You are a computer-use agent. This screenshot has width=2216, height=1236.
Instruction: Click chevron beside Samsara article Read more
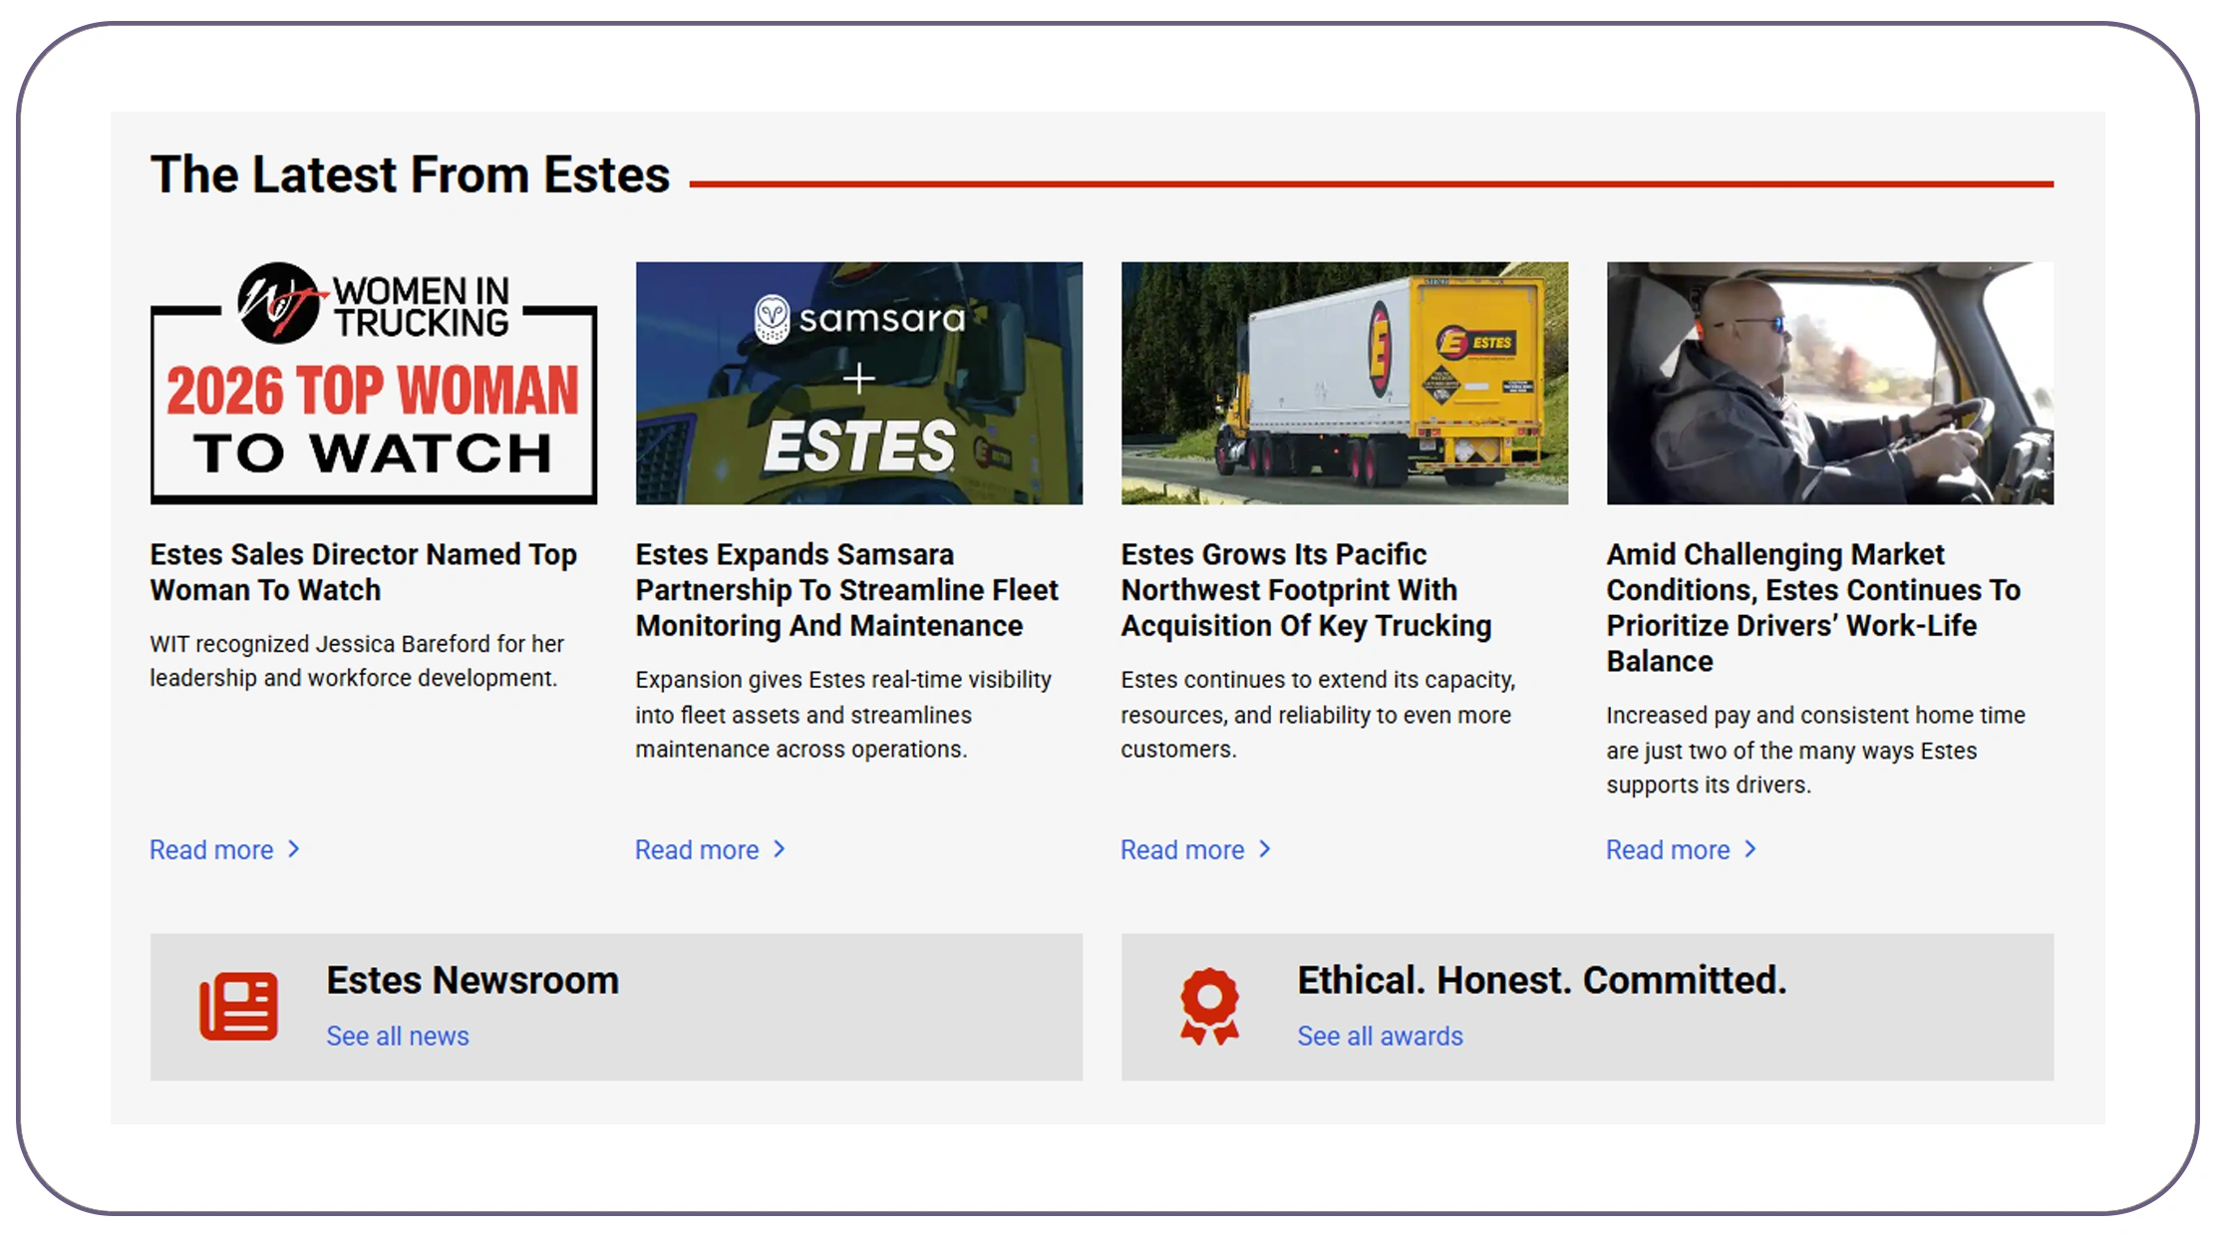point(780,849)
